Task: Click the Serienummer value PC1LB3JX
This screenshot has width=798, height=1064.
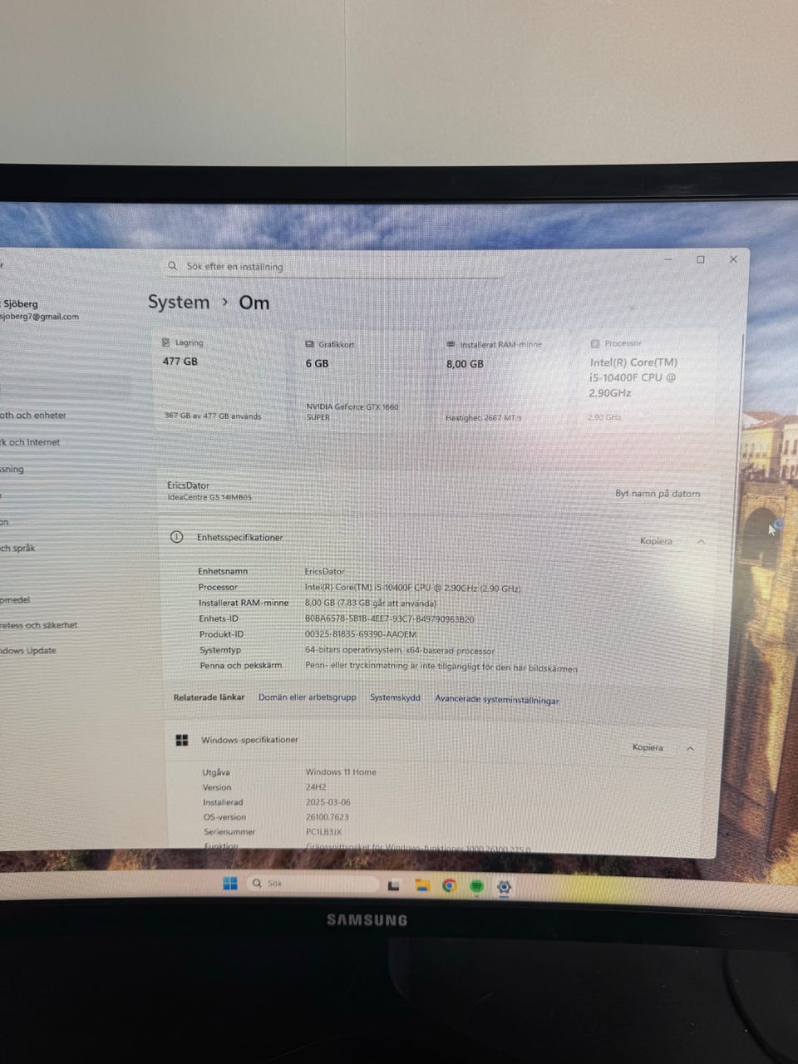Action: (323, 831)
